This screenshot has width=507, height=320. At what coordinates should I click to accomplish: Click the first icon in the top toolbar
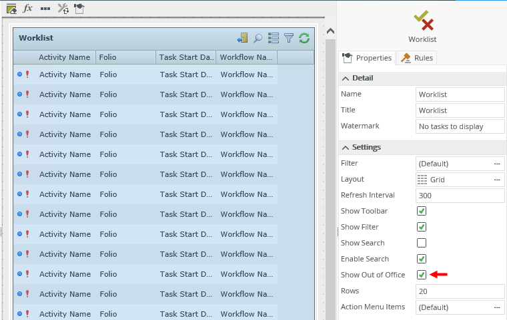[x=11, y=8]
